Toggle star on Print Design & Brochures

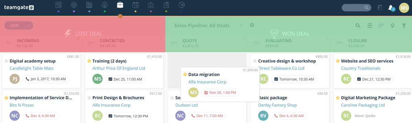89,98
